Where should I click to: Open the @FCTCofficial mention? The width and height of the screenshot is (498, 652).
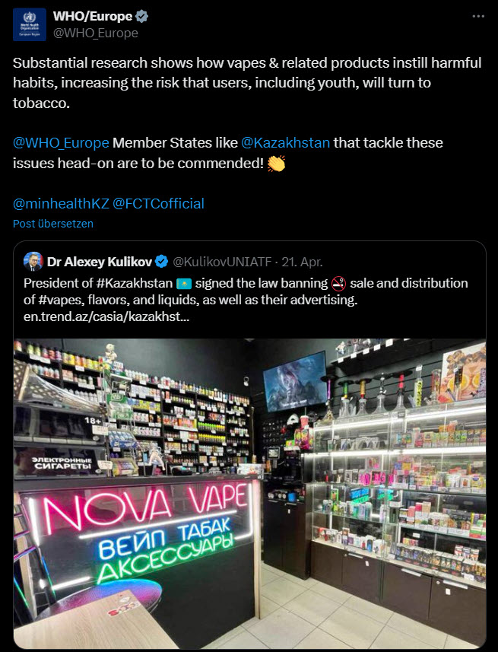click(x=158, y=204)
